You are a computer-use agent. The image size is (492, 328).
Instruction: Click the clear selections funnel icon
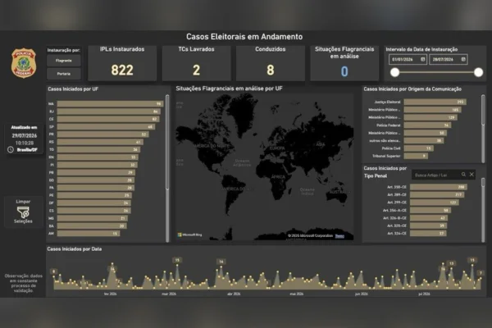click(x=23, y=212)
